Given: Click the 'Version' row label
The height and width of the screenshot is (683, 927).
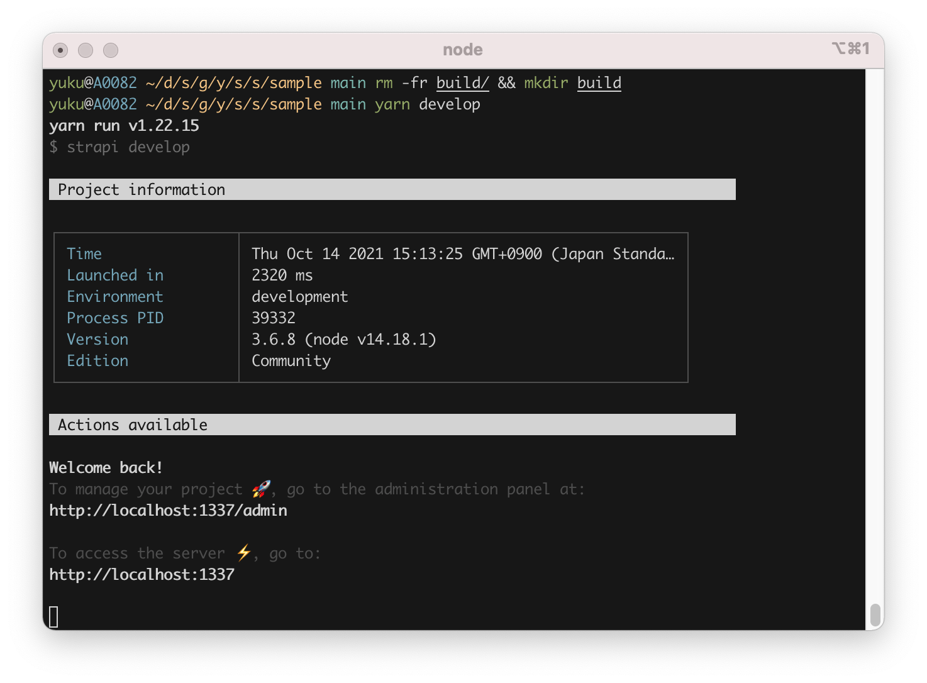Looking at the screenshot, I should 97,340.
